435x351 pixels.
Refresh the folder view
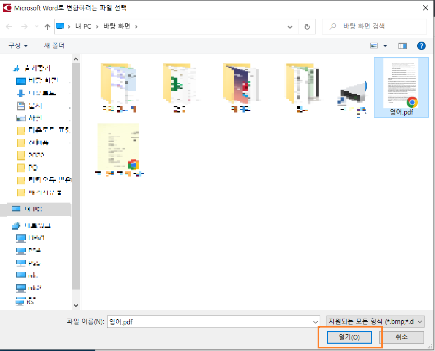(x=307, y=27)
